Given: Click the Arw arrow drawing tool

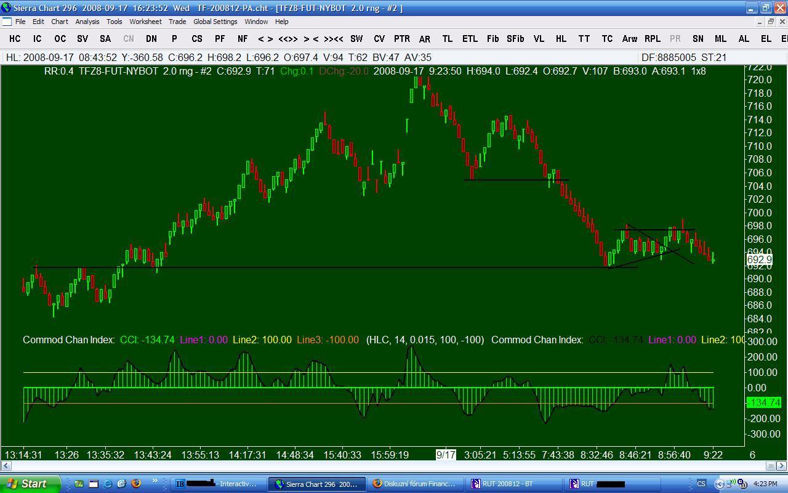Looking at the screenshot, I should point(629,38).
